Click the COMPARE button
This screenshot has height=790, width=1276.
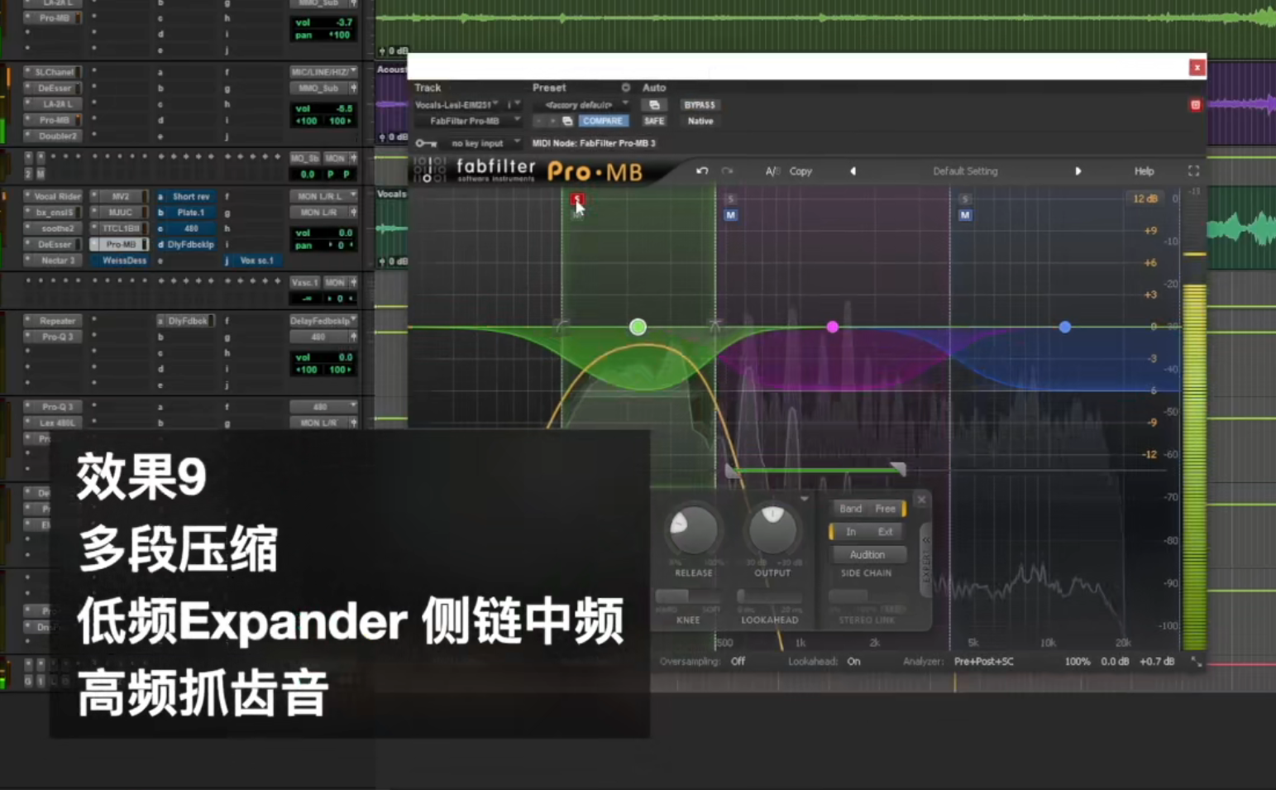point(602,121)
